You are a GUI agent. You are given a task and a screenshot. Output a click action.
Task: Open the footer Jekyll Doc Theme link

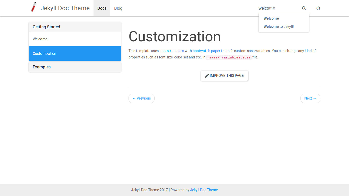(204, 190)
